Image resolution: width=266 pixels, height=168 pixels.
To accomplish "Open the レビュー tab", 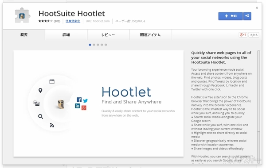I will click(108, 34).
